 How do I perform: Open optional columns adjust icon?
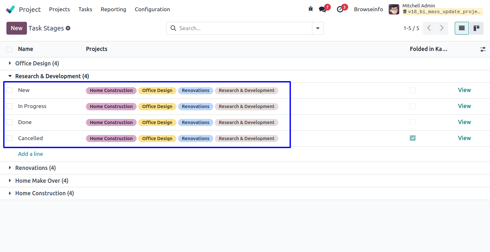click(x=483, y=49)
